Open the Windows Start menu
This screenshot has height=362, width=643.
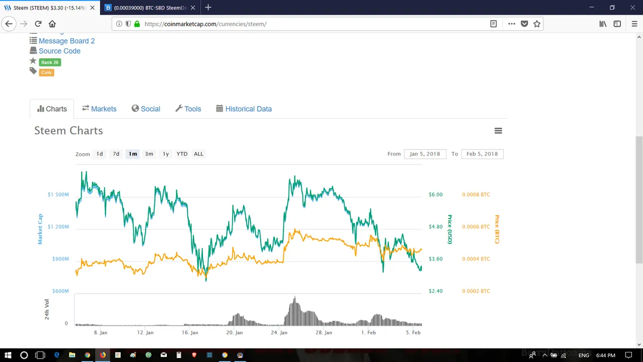click(8, 355)
